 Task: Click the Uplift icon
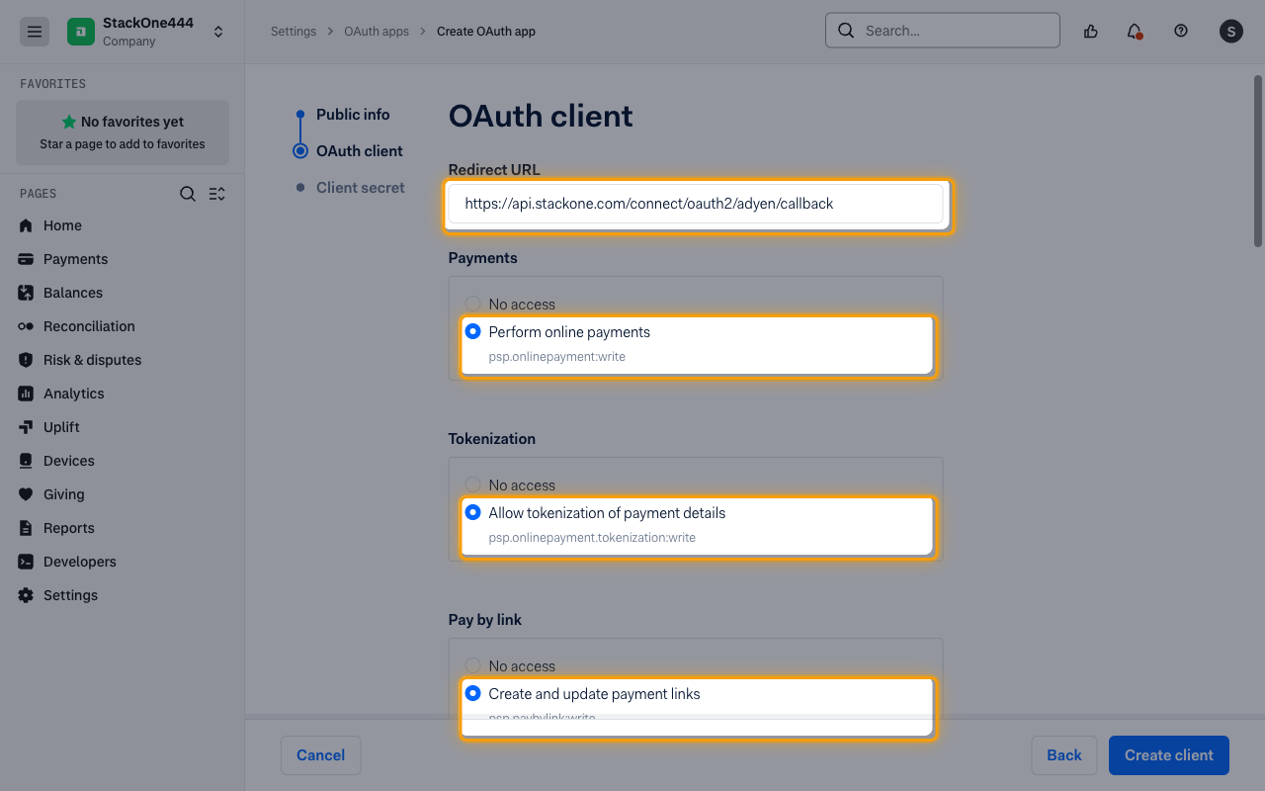point(26,427)
